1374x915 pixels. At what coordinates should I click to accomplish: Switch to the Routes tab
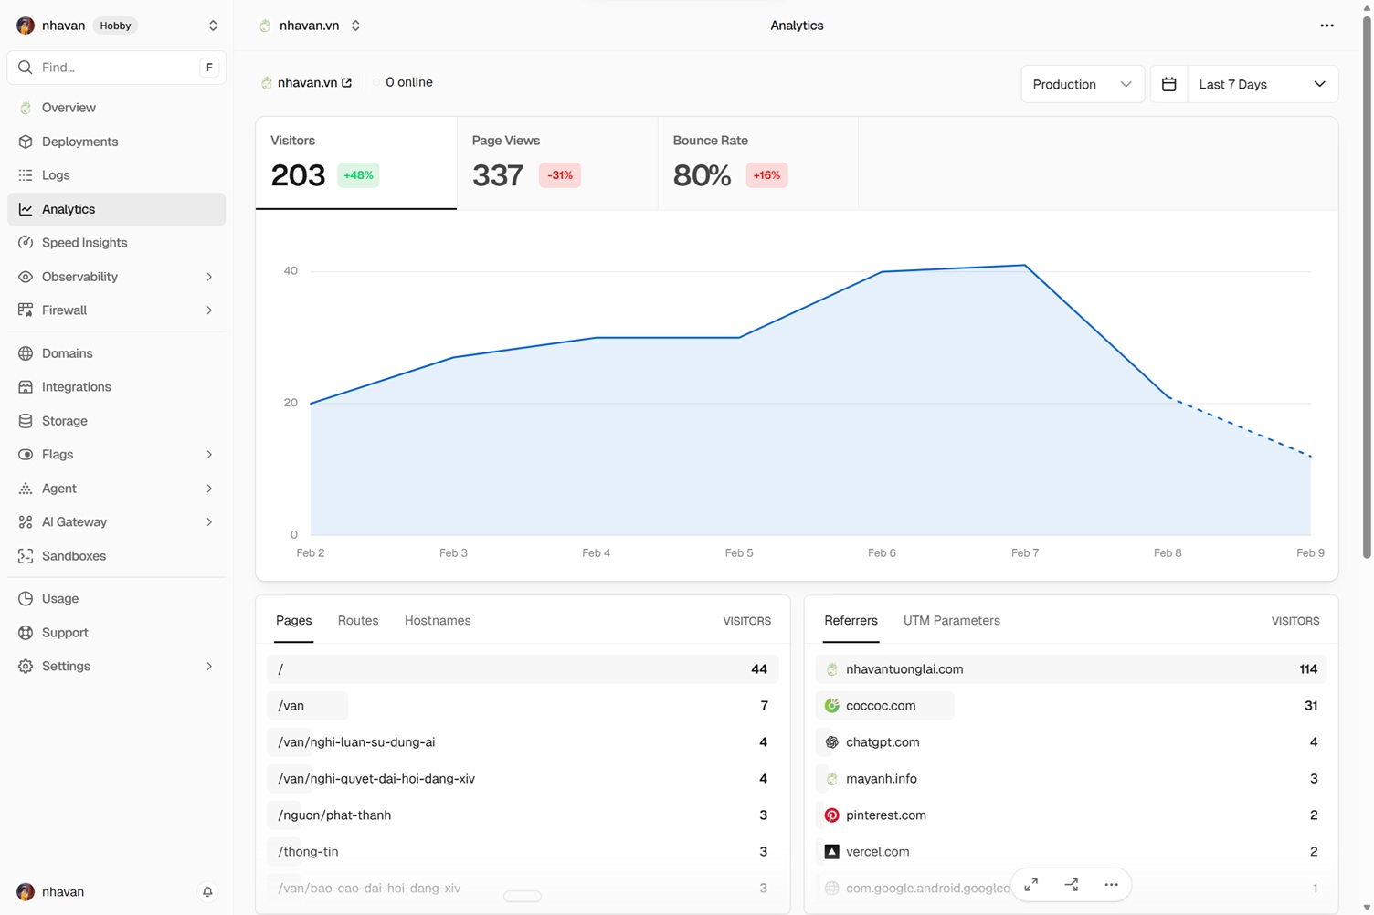pyautogui.click(x=357, y=621)
